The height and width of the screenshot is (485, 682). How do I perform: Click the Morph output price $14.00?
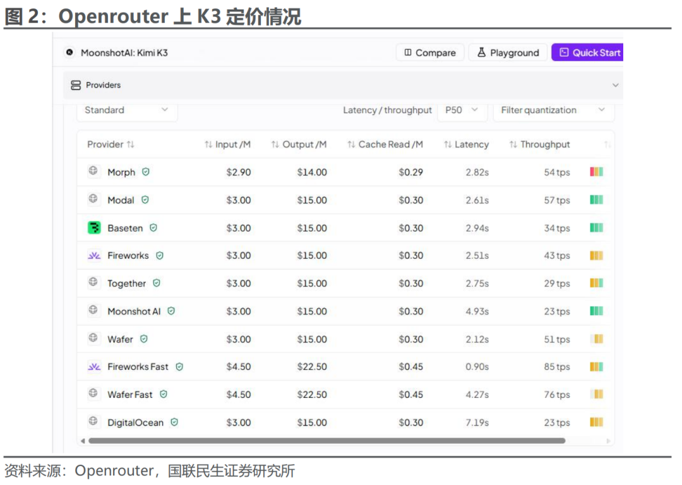pyautogui.click(x=312, y=172)
